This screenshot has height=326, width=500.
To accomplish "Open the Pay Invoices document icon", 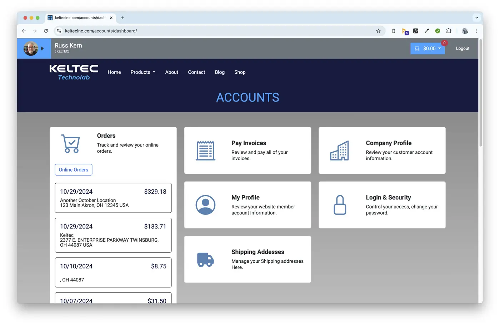I will (205, 150).
